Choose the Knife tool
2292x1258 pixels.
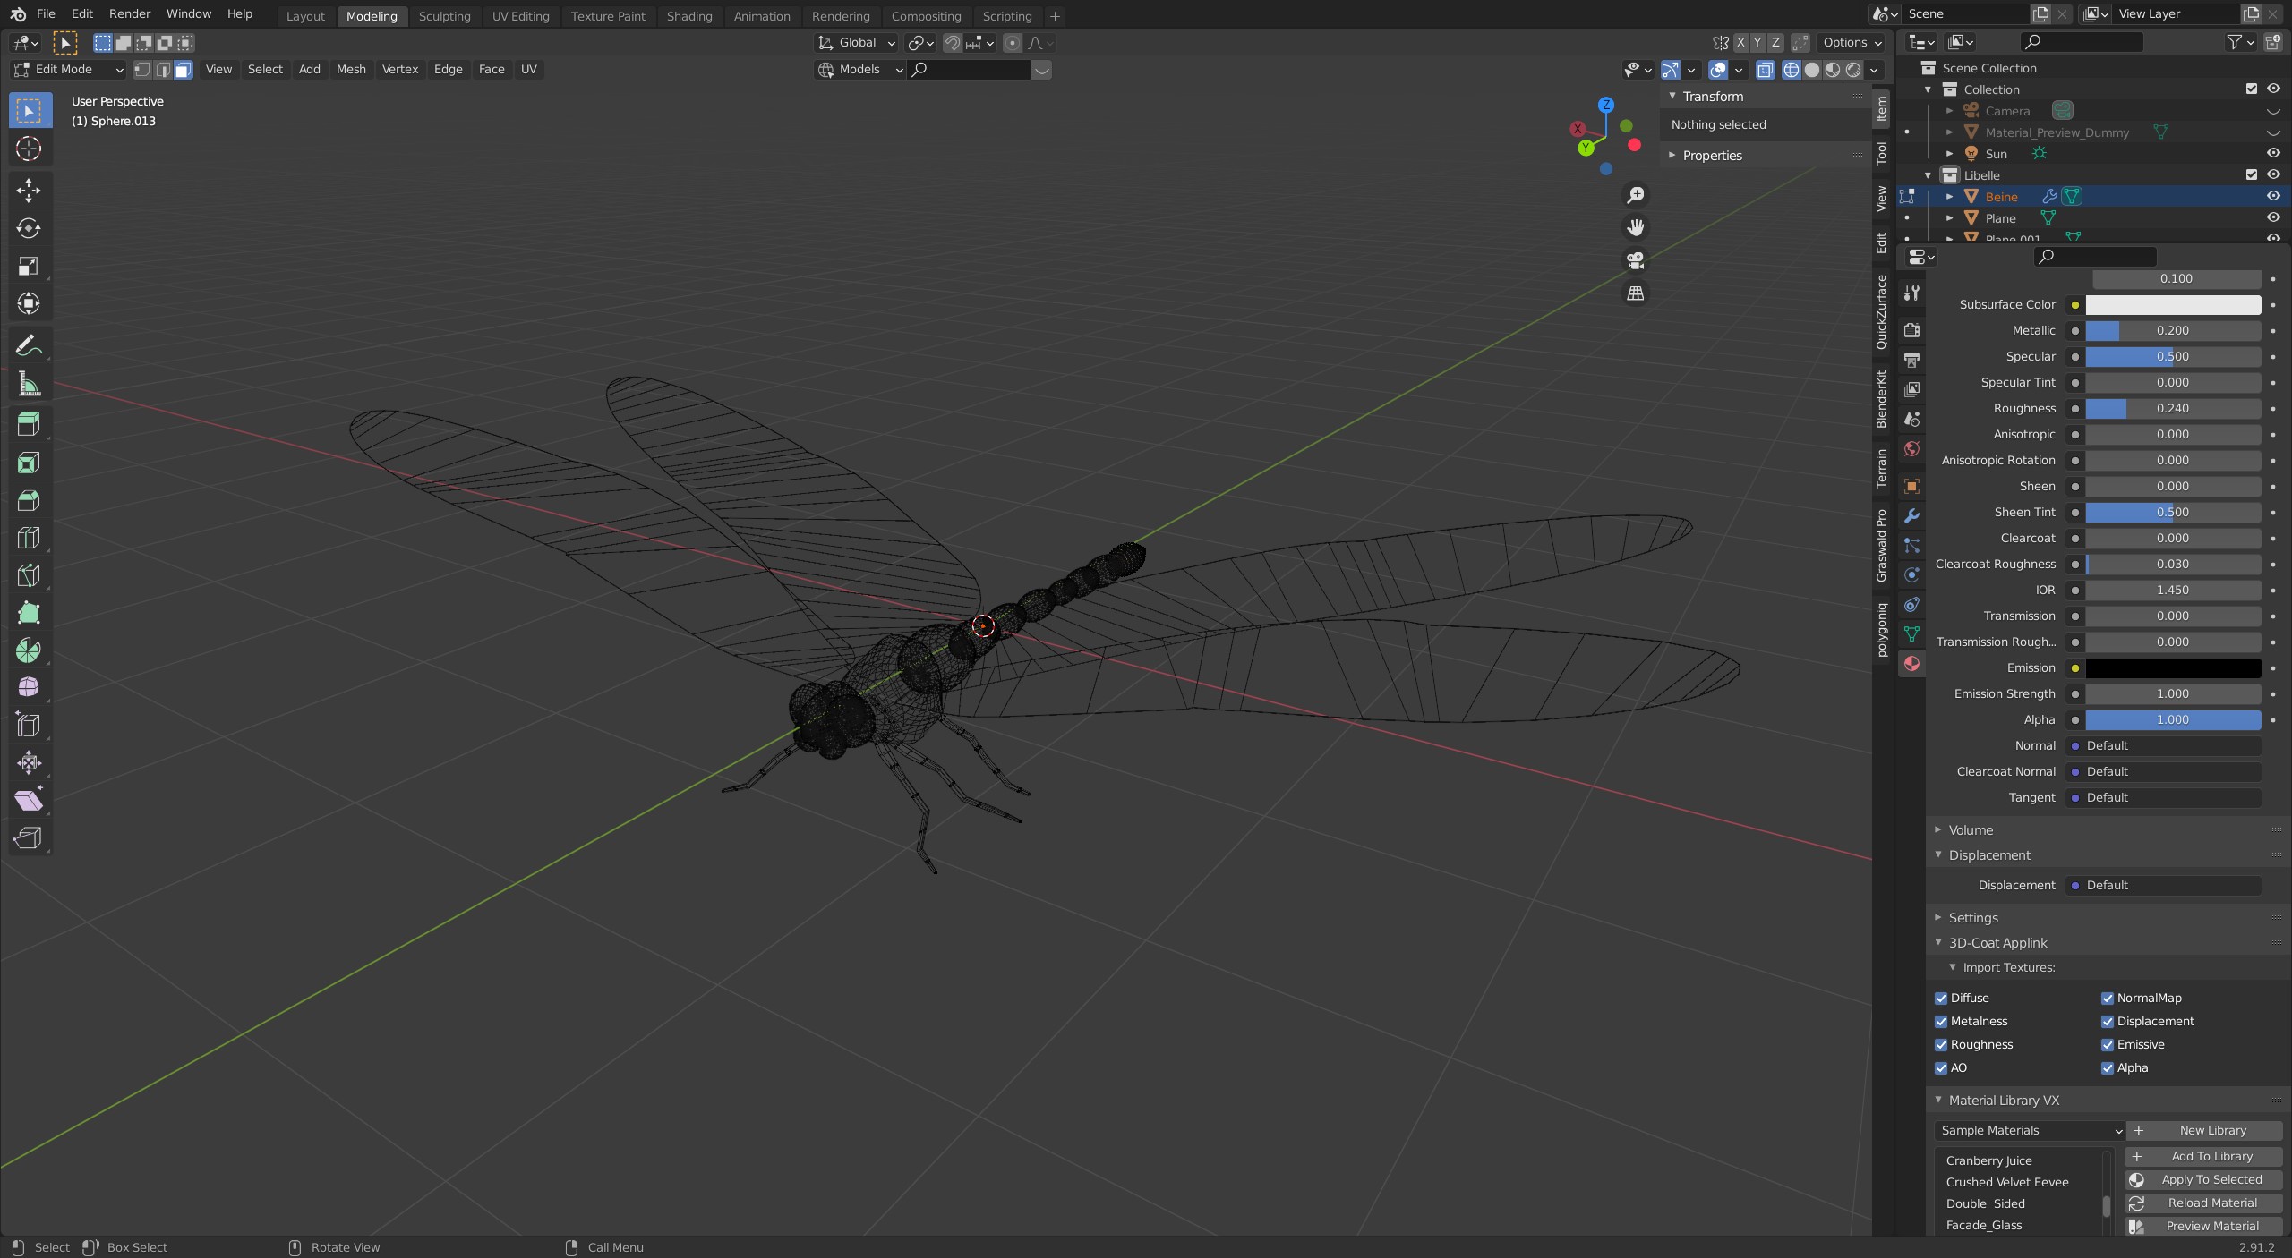coord(29,575)
